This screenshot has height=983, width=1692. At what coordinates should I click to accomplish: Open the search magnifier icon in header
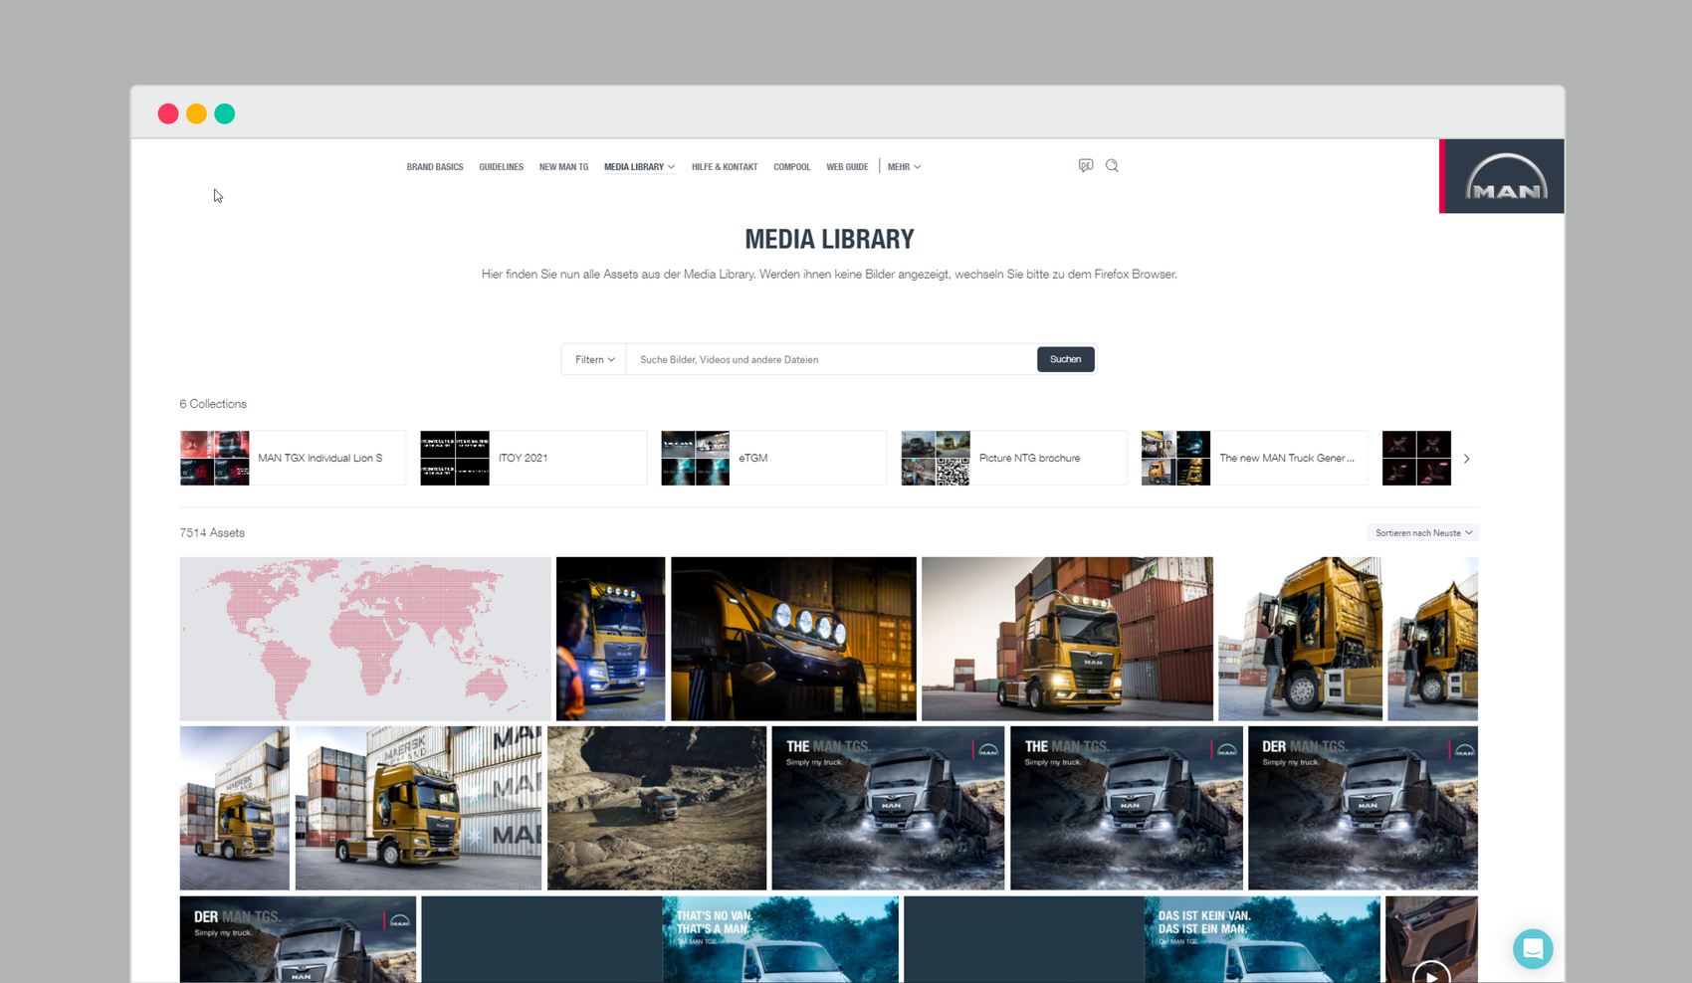tap(1112, 165)
